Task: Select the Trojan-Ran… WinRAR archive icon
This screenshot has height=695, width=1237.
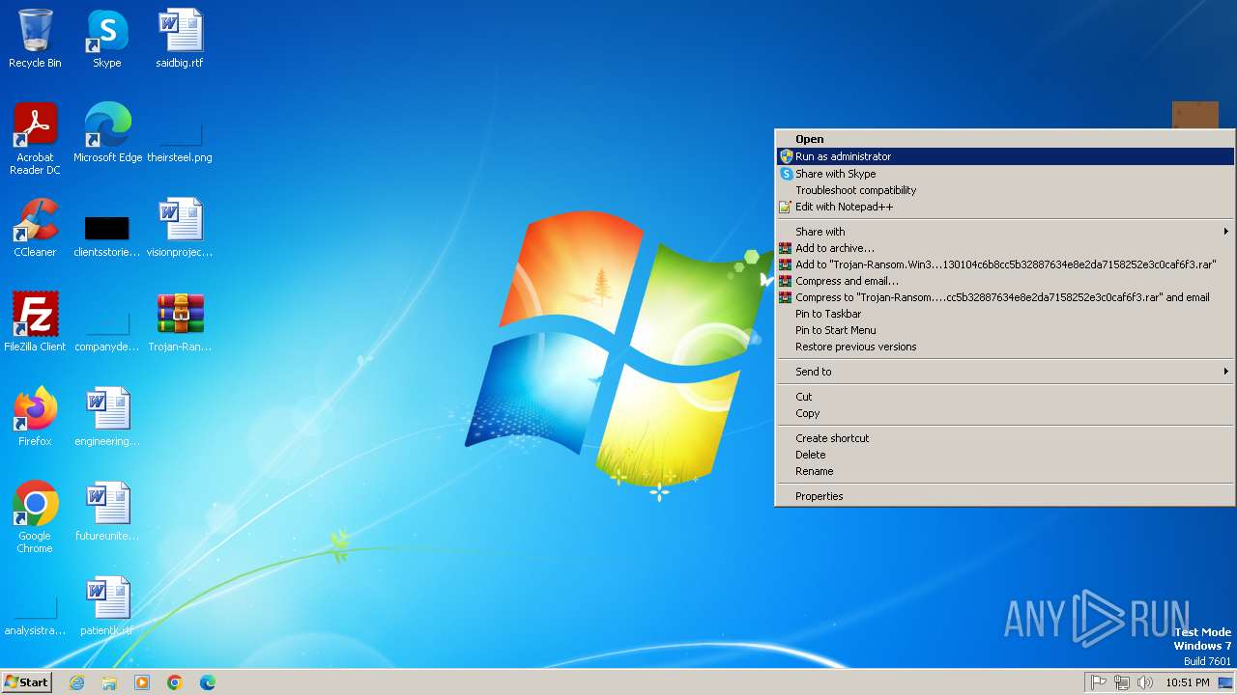Action: point(180,322)
